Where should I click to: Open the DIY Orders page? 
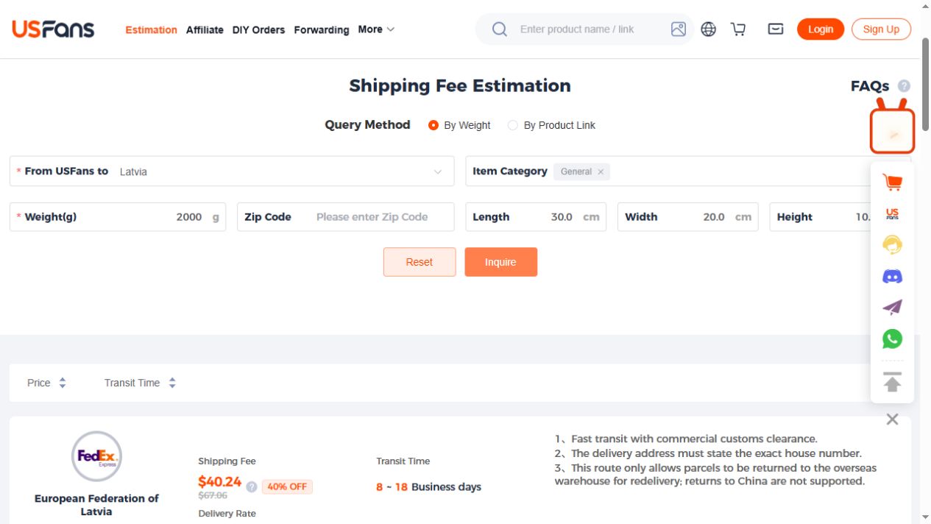258,30
